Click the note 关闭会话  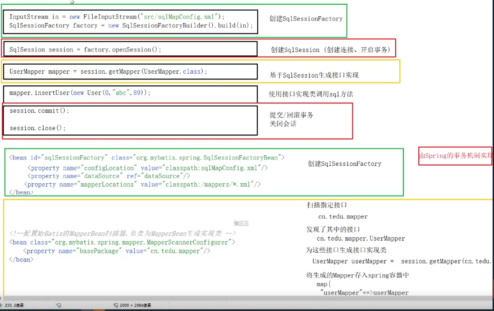pos(283,123)
